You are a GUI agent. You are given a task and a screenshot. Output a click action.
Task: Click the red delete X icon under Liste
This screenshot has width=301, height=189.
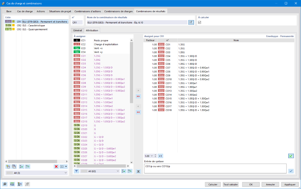tap(56, 166)
